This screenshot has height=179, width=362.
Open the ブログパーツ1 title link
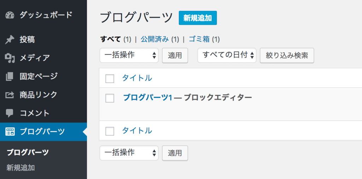click(148, 98)
